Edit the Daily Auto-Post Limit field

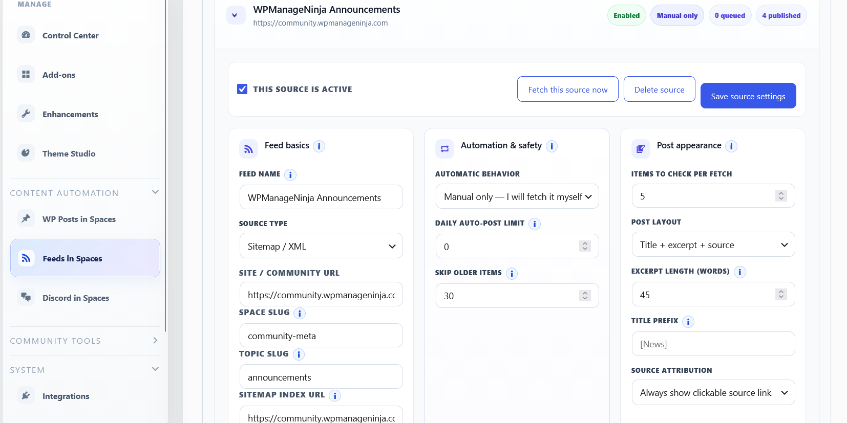(517, 246)
